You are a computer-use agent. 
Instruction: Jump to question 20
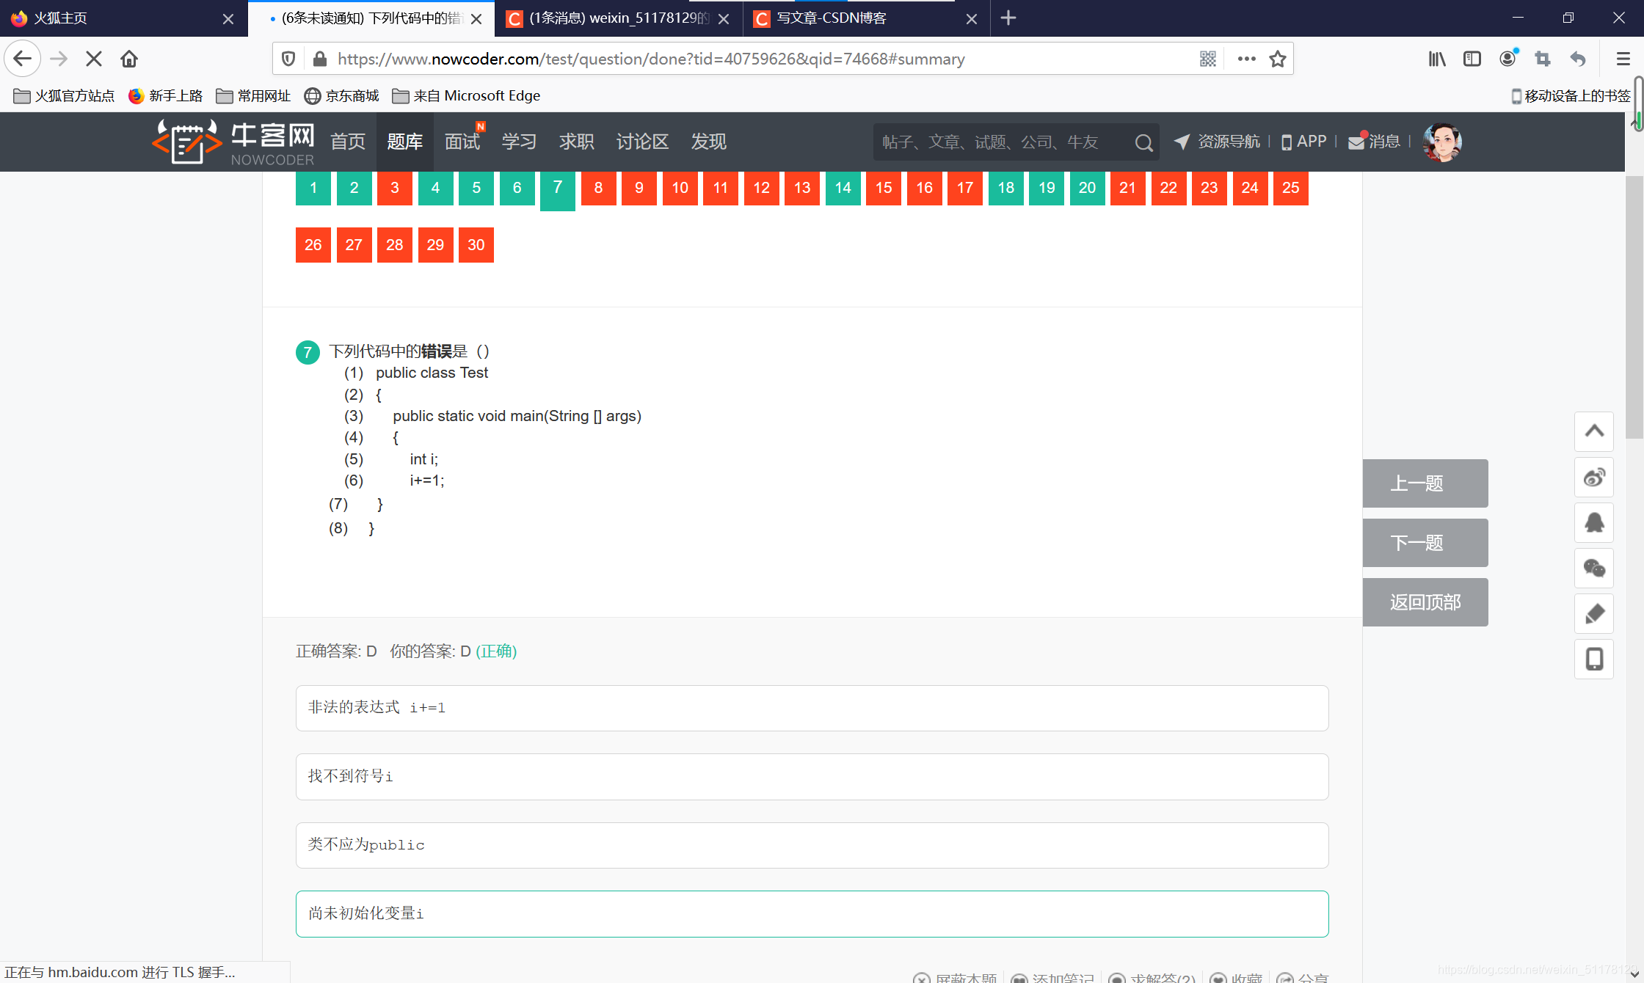coord(1088,188)
